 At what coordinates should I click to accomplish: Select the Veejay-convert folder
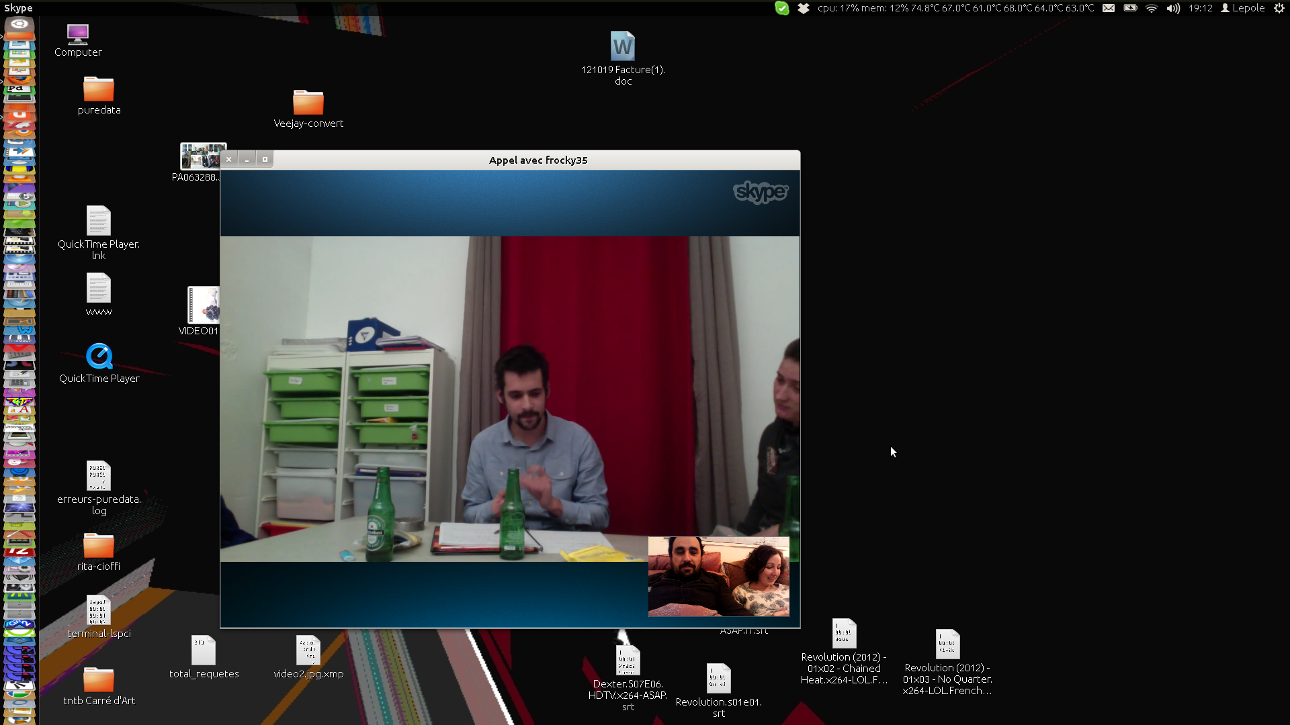(x=308, y=103)
